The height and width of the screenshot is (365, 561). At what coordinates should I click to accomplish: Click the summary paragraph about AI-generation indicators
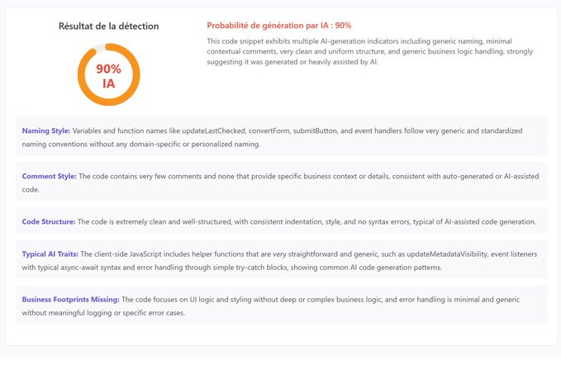pyautogui.click(x=370, y=51)
